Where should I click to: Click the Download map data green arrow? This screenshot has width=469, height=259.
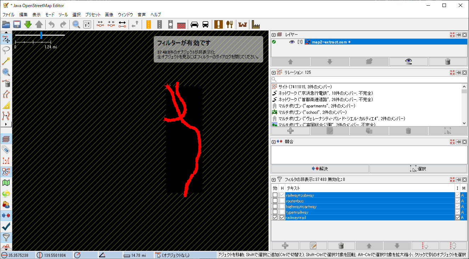point(28,24)
